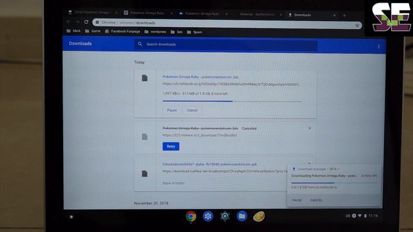413x232 pixels.
Task: Open the Seo bookmarks folder
Action: tap(176, 32)
